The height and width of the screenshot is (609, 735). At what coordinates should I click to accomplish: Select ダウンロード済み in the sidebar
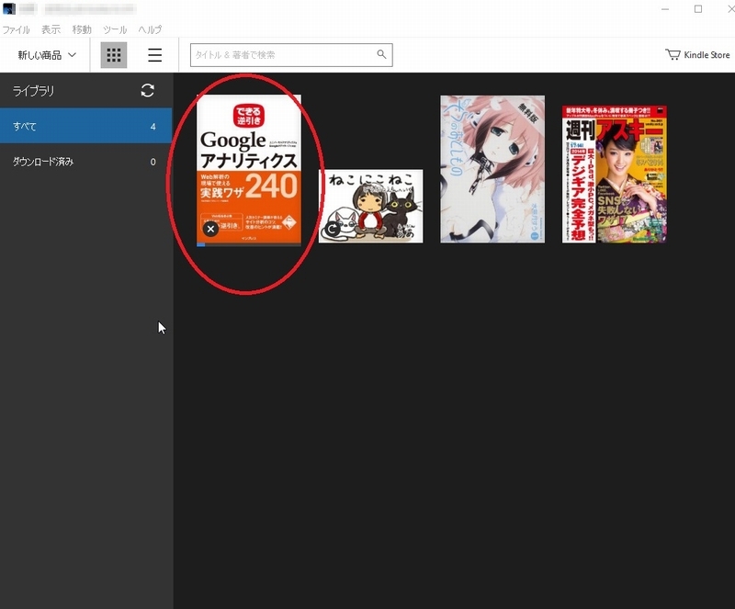click(x=85, y=162)
